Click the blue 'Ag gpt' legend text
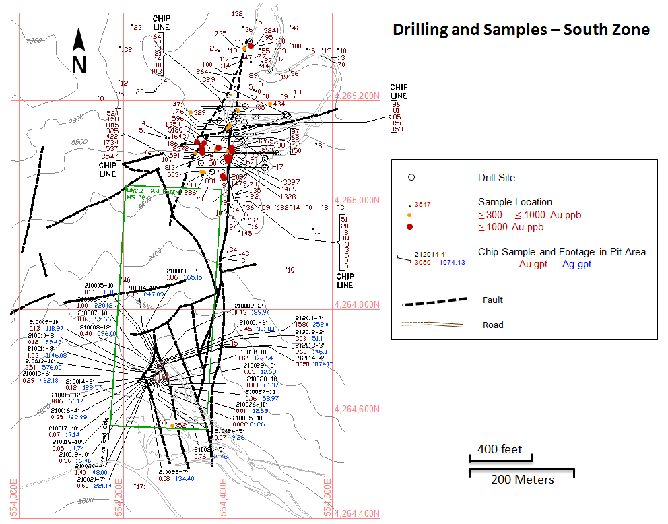 coord(577,264)
